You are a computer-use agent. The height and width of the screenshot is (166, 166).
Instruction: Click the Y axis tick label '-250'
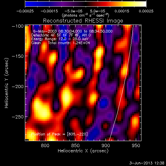[x=18, y=117]
